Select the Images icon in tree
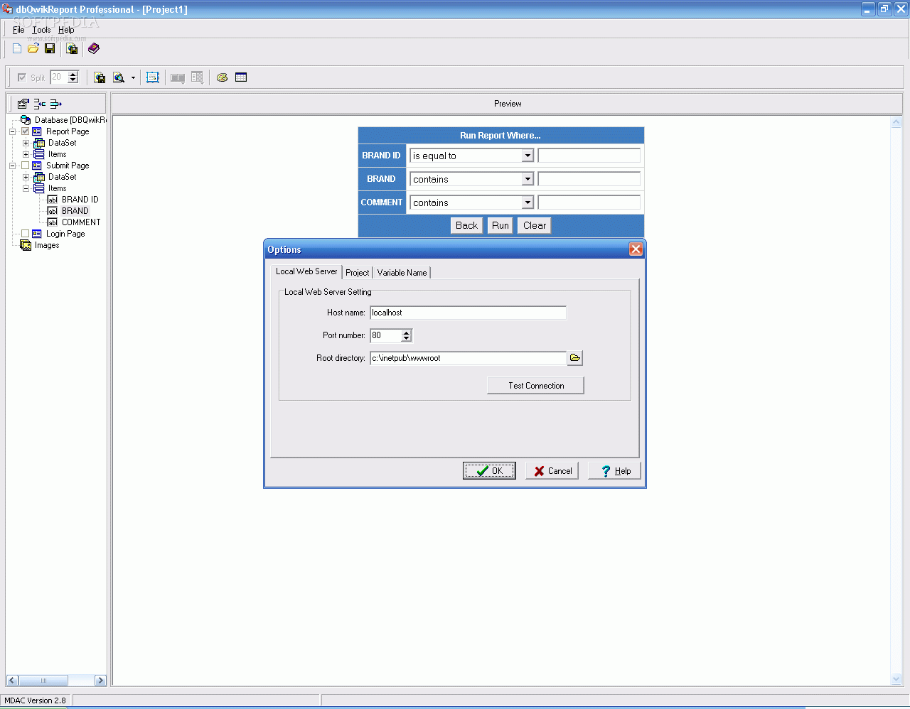Image resolution: width=910 pixels, height=709 pixels. tap(26, 245)
